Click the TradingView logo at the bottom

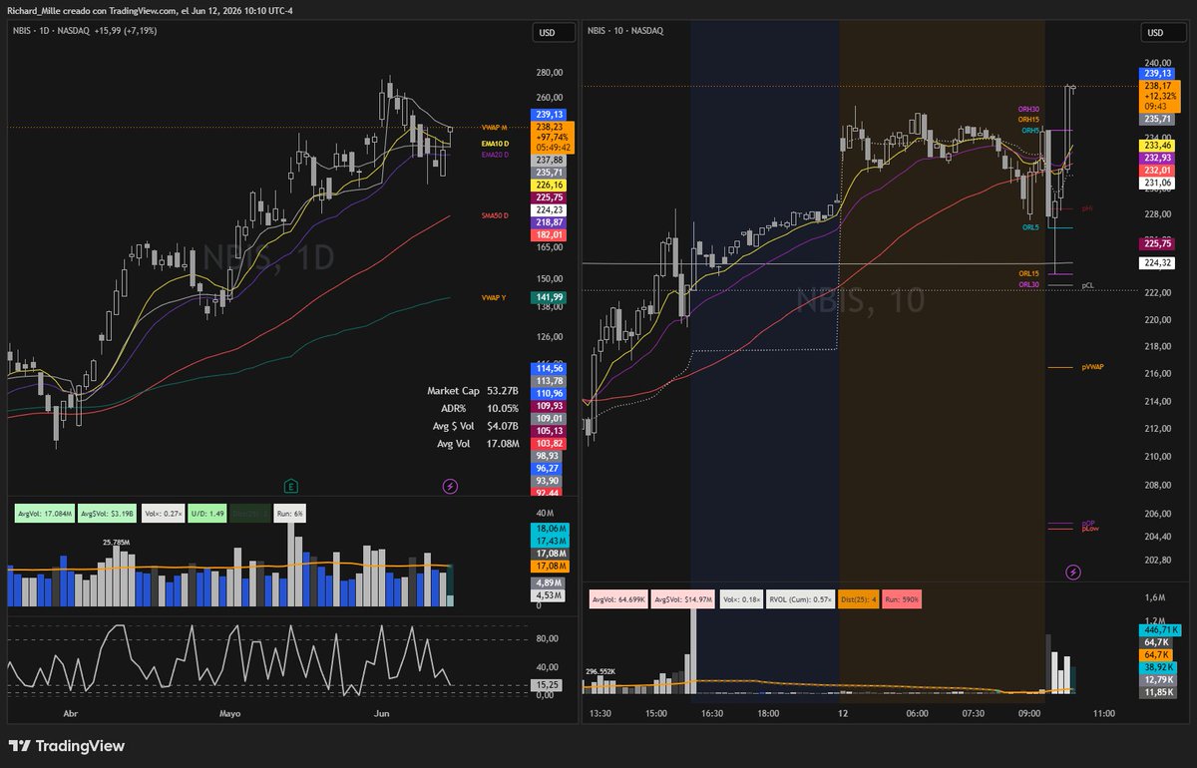click(67, 746)
